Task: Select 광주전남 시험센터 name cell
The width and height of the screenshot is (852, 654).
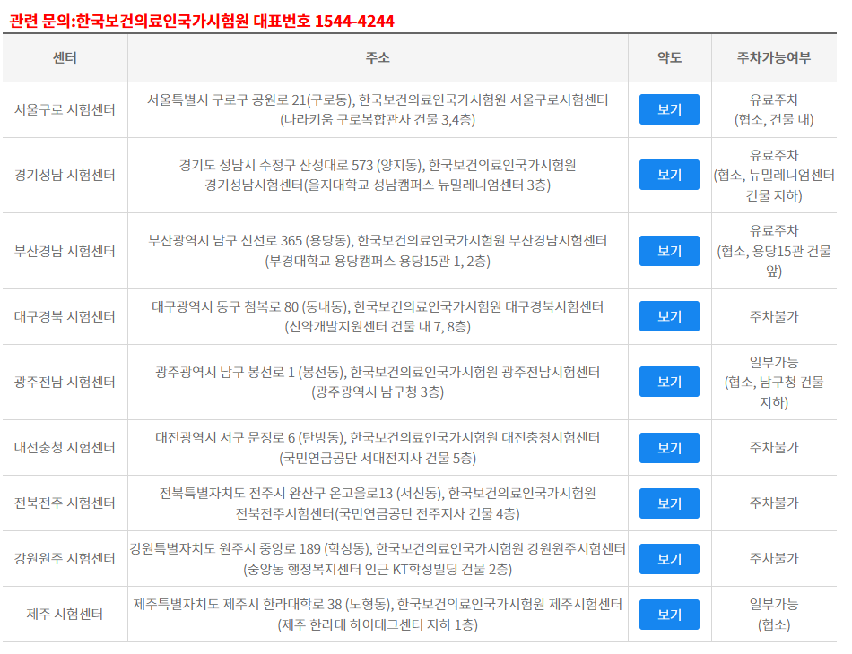Action: [x=65, y=382]
